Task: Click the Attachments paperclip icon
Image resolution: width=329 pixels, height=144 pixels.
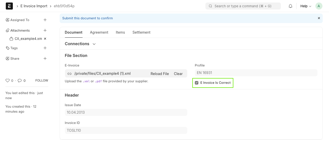Action: coord(8,30)
